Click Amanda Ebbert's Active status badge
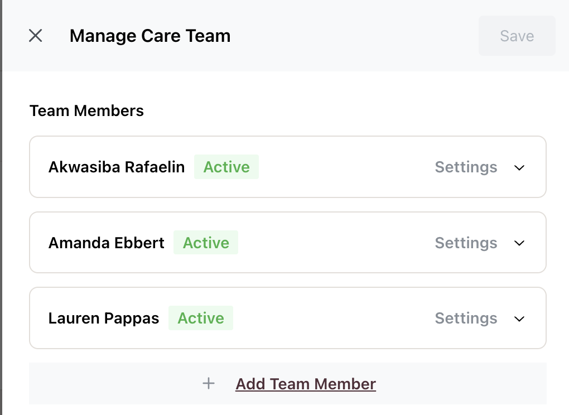Screen dimensions: 569x415 (x=206, y=243)
